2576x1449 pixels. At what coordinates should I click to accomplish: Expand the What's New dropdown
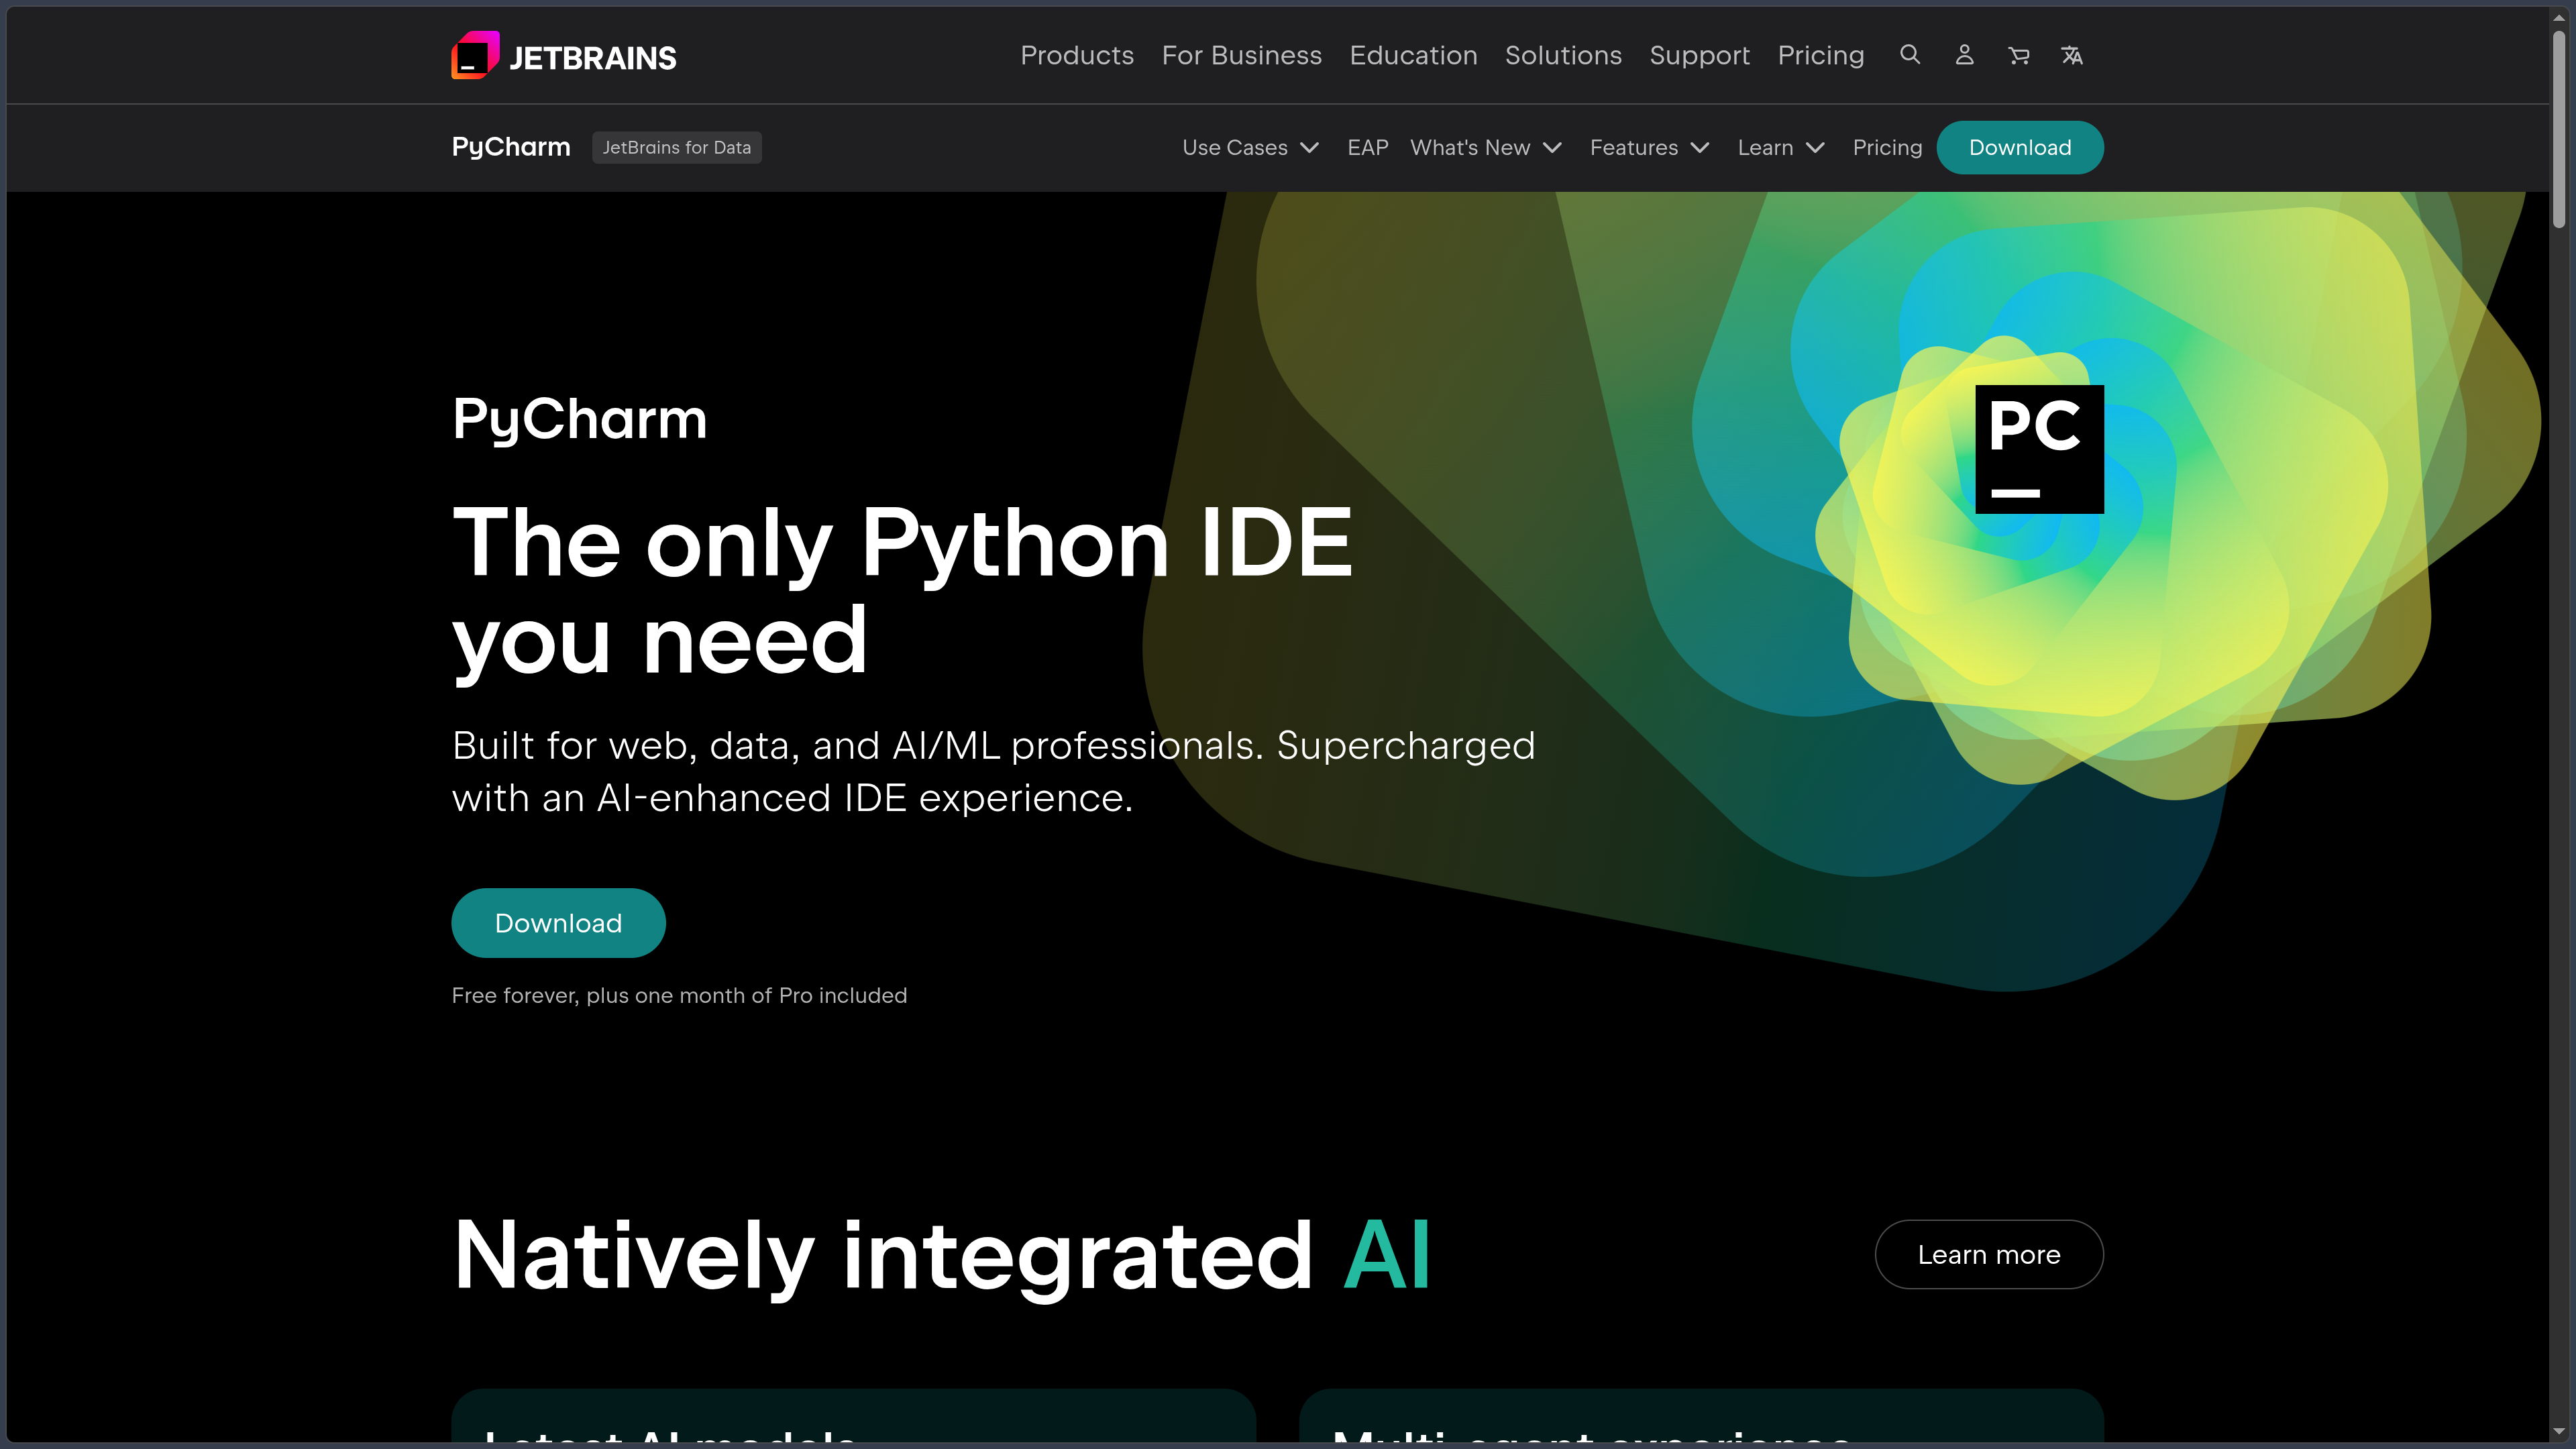(1486, 148)
